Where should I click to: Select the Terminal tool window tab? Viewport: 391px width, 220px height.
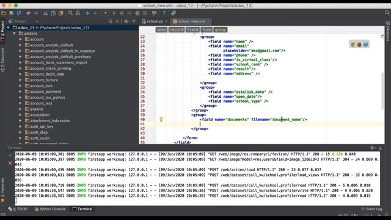pyautogui.click(x=82, y=209)
